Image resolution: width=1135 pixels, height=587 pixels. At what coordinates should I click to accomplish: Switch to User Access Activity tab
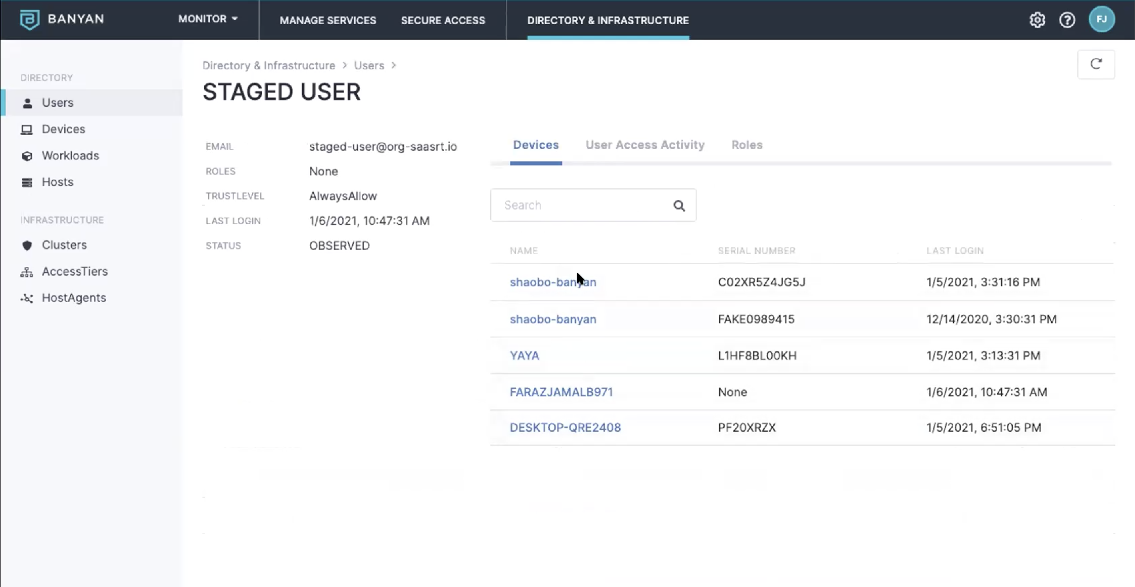click(x=645, y=145)
